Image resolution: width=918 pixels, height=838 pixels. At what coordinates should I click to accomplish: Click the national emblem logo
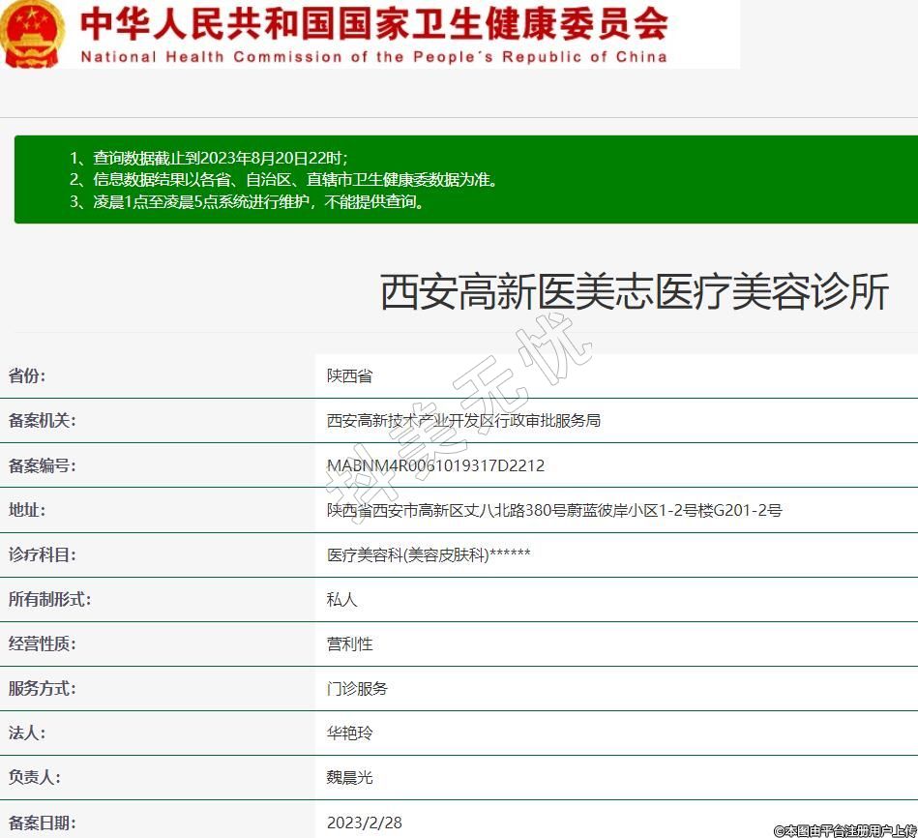tap(32, 33)
